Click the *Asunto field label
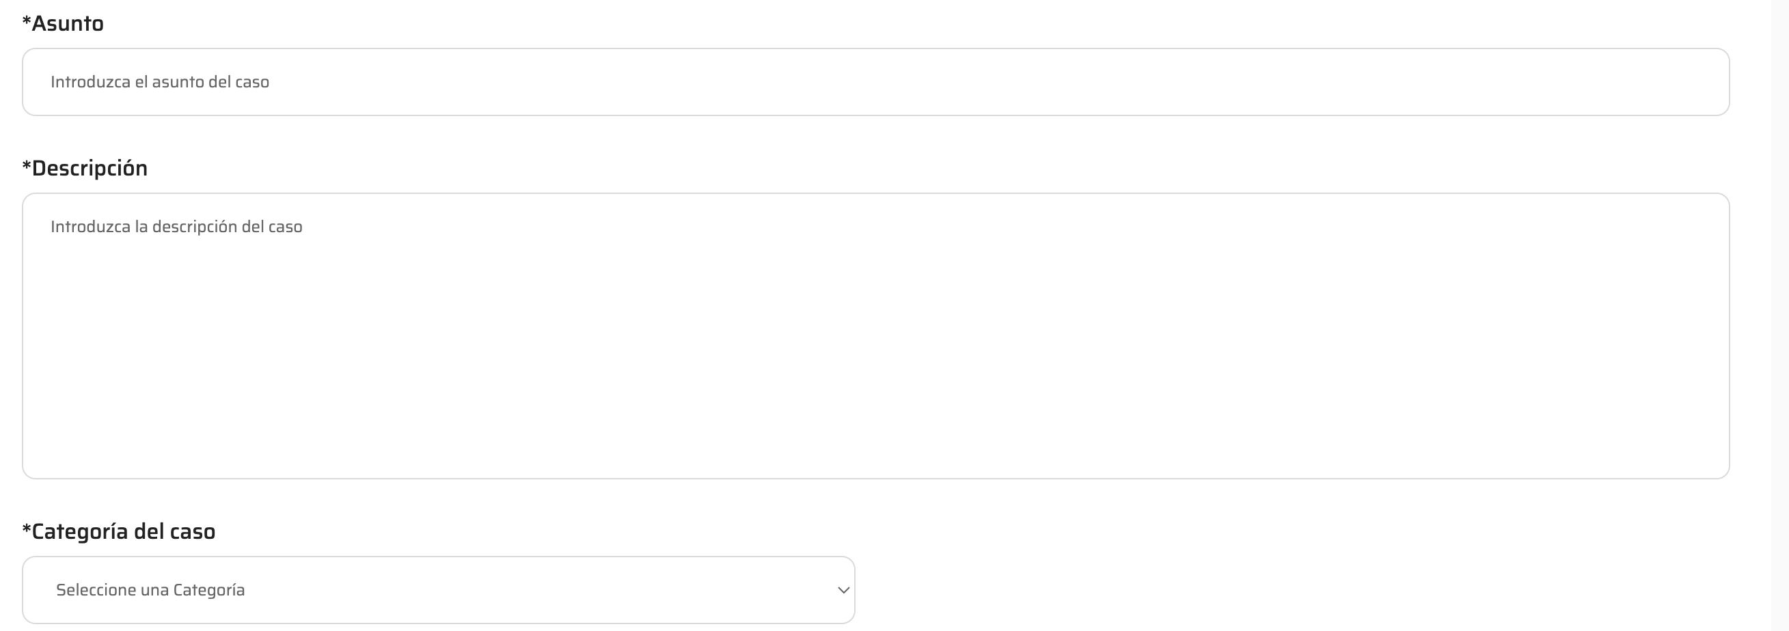Screen dimensions: 1789x631 tap(68, 24)
